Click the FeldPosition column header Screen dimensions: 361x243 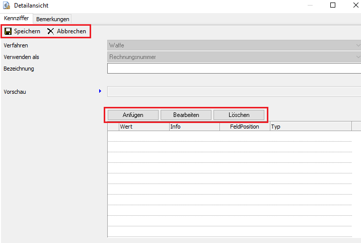pos(244,127)
